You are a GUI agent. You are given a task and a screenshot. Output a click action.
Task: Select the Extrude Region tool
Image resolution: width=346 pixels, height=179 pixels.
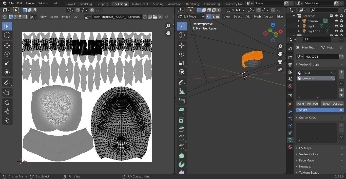pyautogui.click(x=182, y=111)
